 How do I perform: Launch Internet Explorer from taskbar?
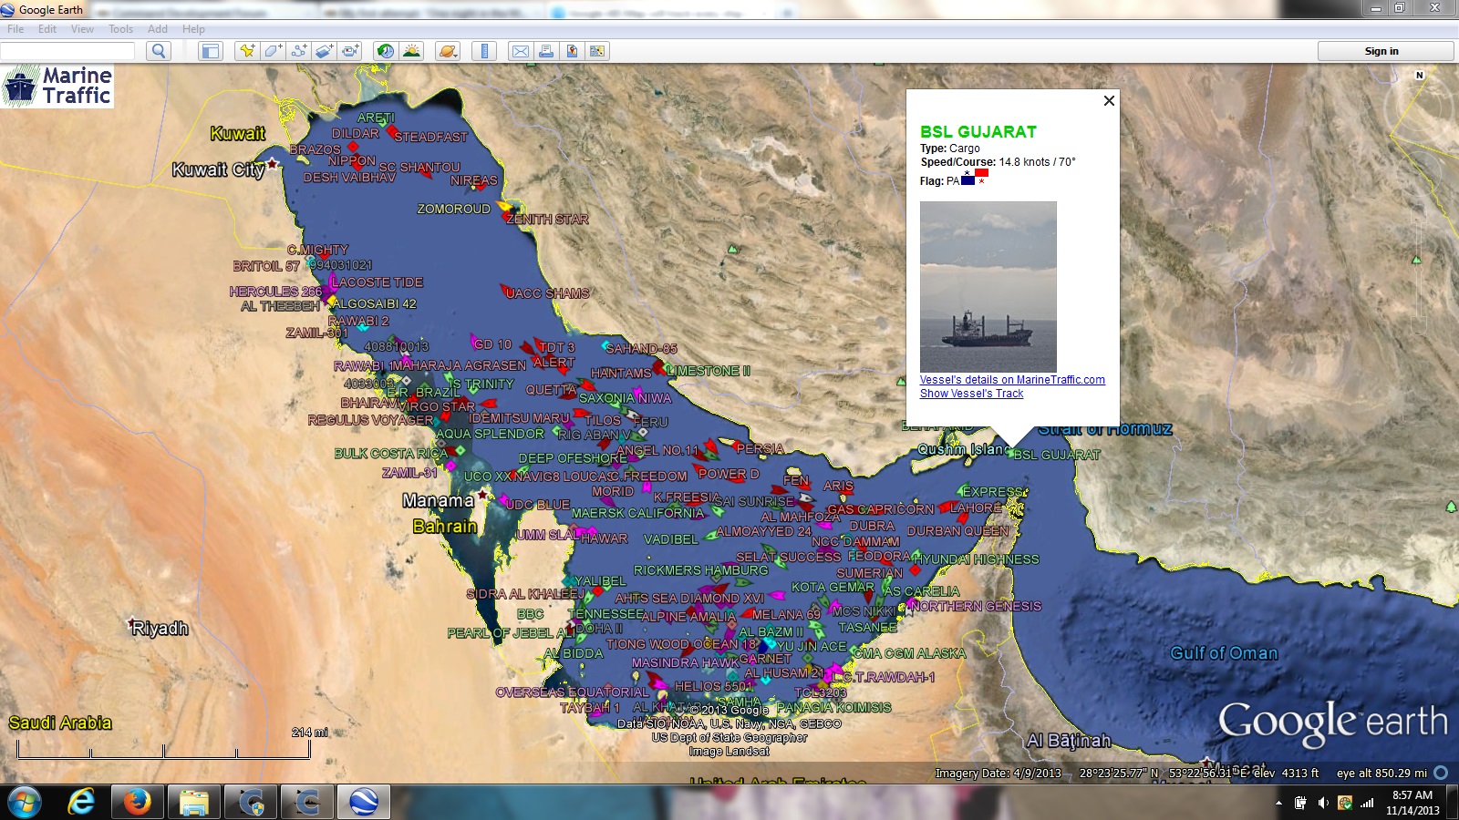(x=81, y=802)
